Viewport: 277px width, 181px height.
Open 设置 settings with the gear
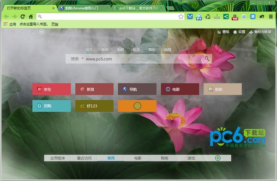point(239,32)
